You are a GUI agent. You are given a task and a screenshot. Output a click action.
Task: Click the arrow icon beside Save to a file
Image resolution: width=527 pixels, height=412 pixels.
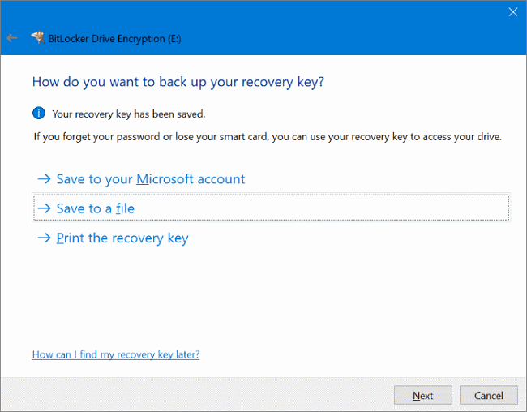(44, 208)
